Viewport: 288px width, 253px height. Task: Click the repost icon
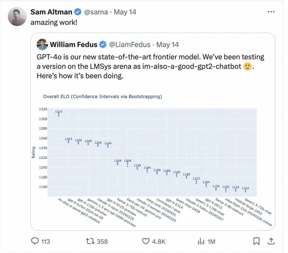point(90,241)
